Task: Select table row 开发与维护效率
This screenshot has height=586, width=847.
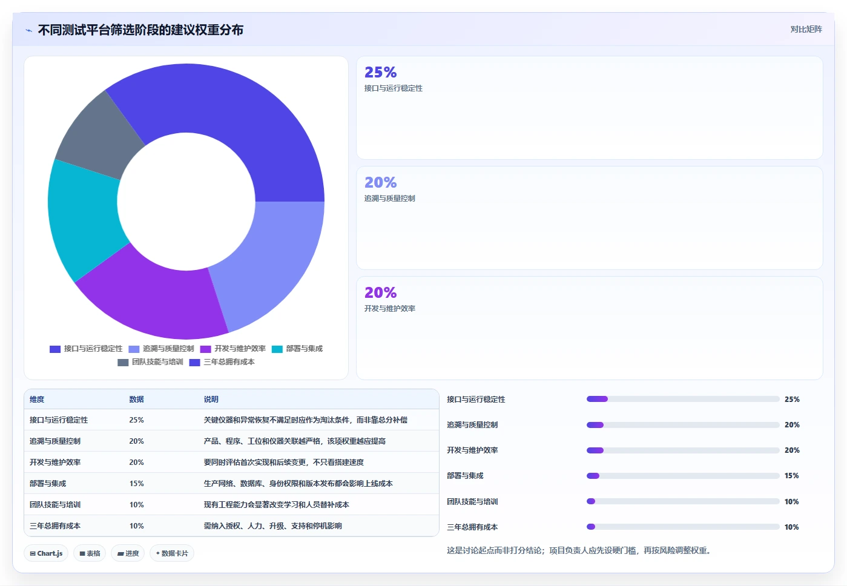Action: pos(231,462)
